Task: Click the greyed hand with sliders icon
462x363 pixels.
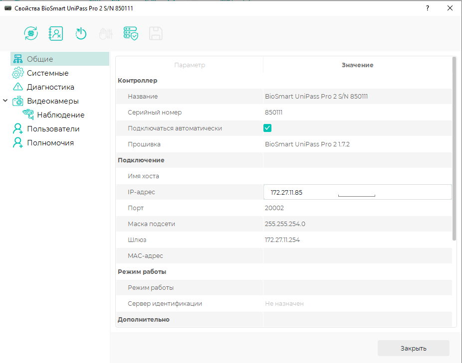Action: (106, 34)
